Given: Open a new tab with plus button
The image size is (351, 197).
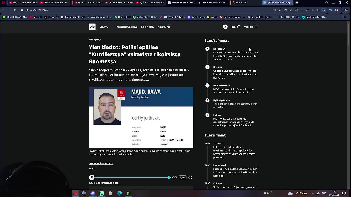Looking at the screenshot, I should (297, 2).
